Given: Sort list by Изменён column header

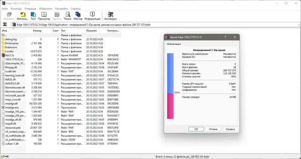Looking at the screenshot, I should (96, 31).
